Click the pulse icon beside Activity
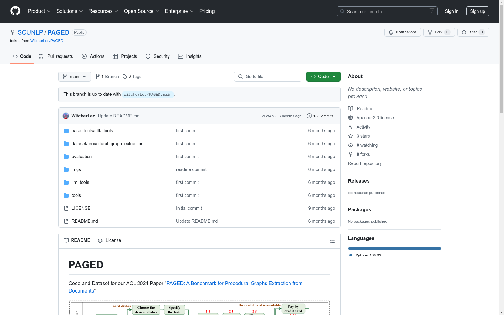The image size is (504, 315). [351, 127]
